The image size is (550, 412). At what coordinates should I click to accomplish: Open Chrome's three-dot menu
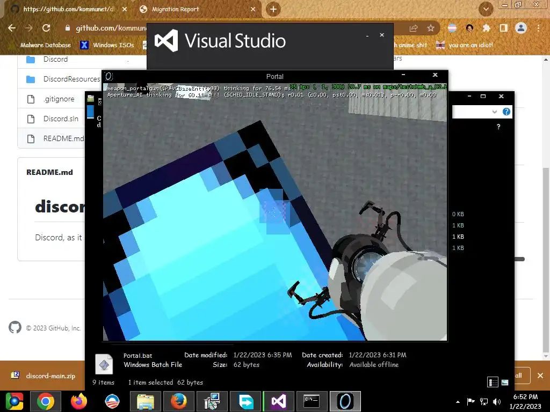pos(538,28)
